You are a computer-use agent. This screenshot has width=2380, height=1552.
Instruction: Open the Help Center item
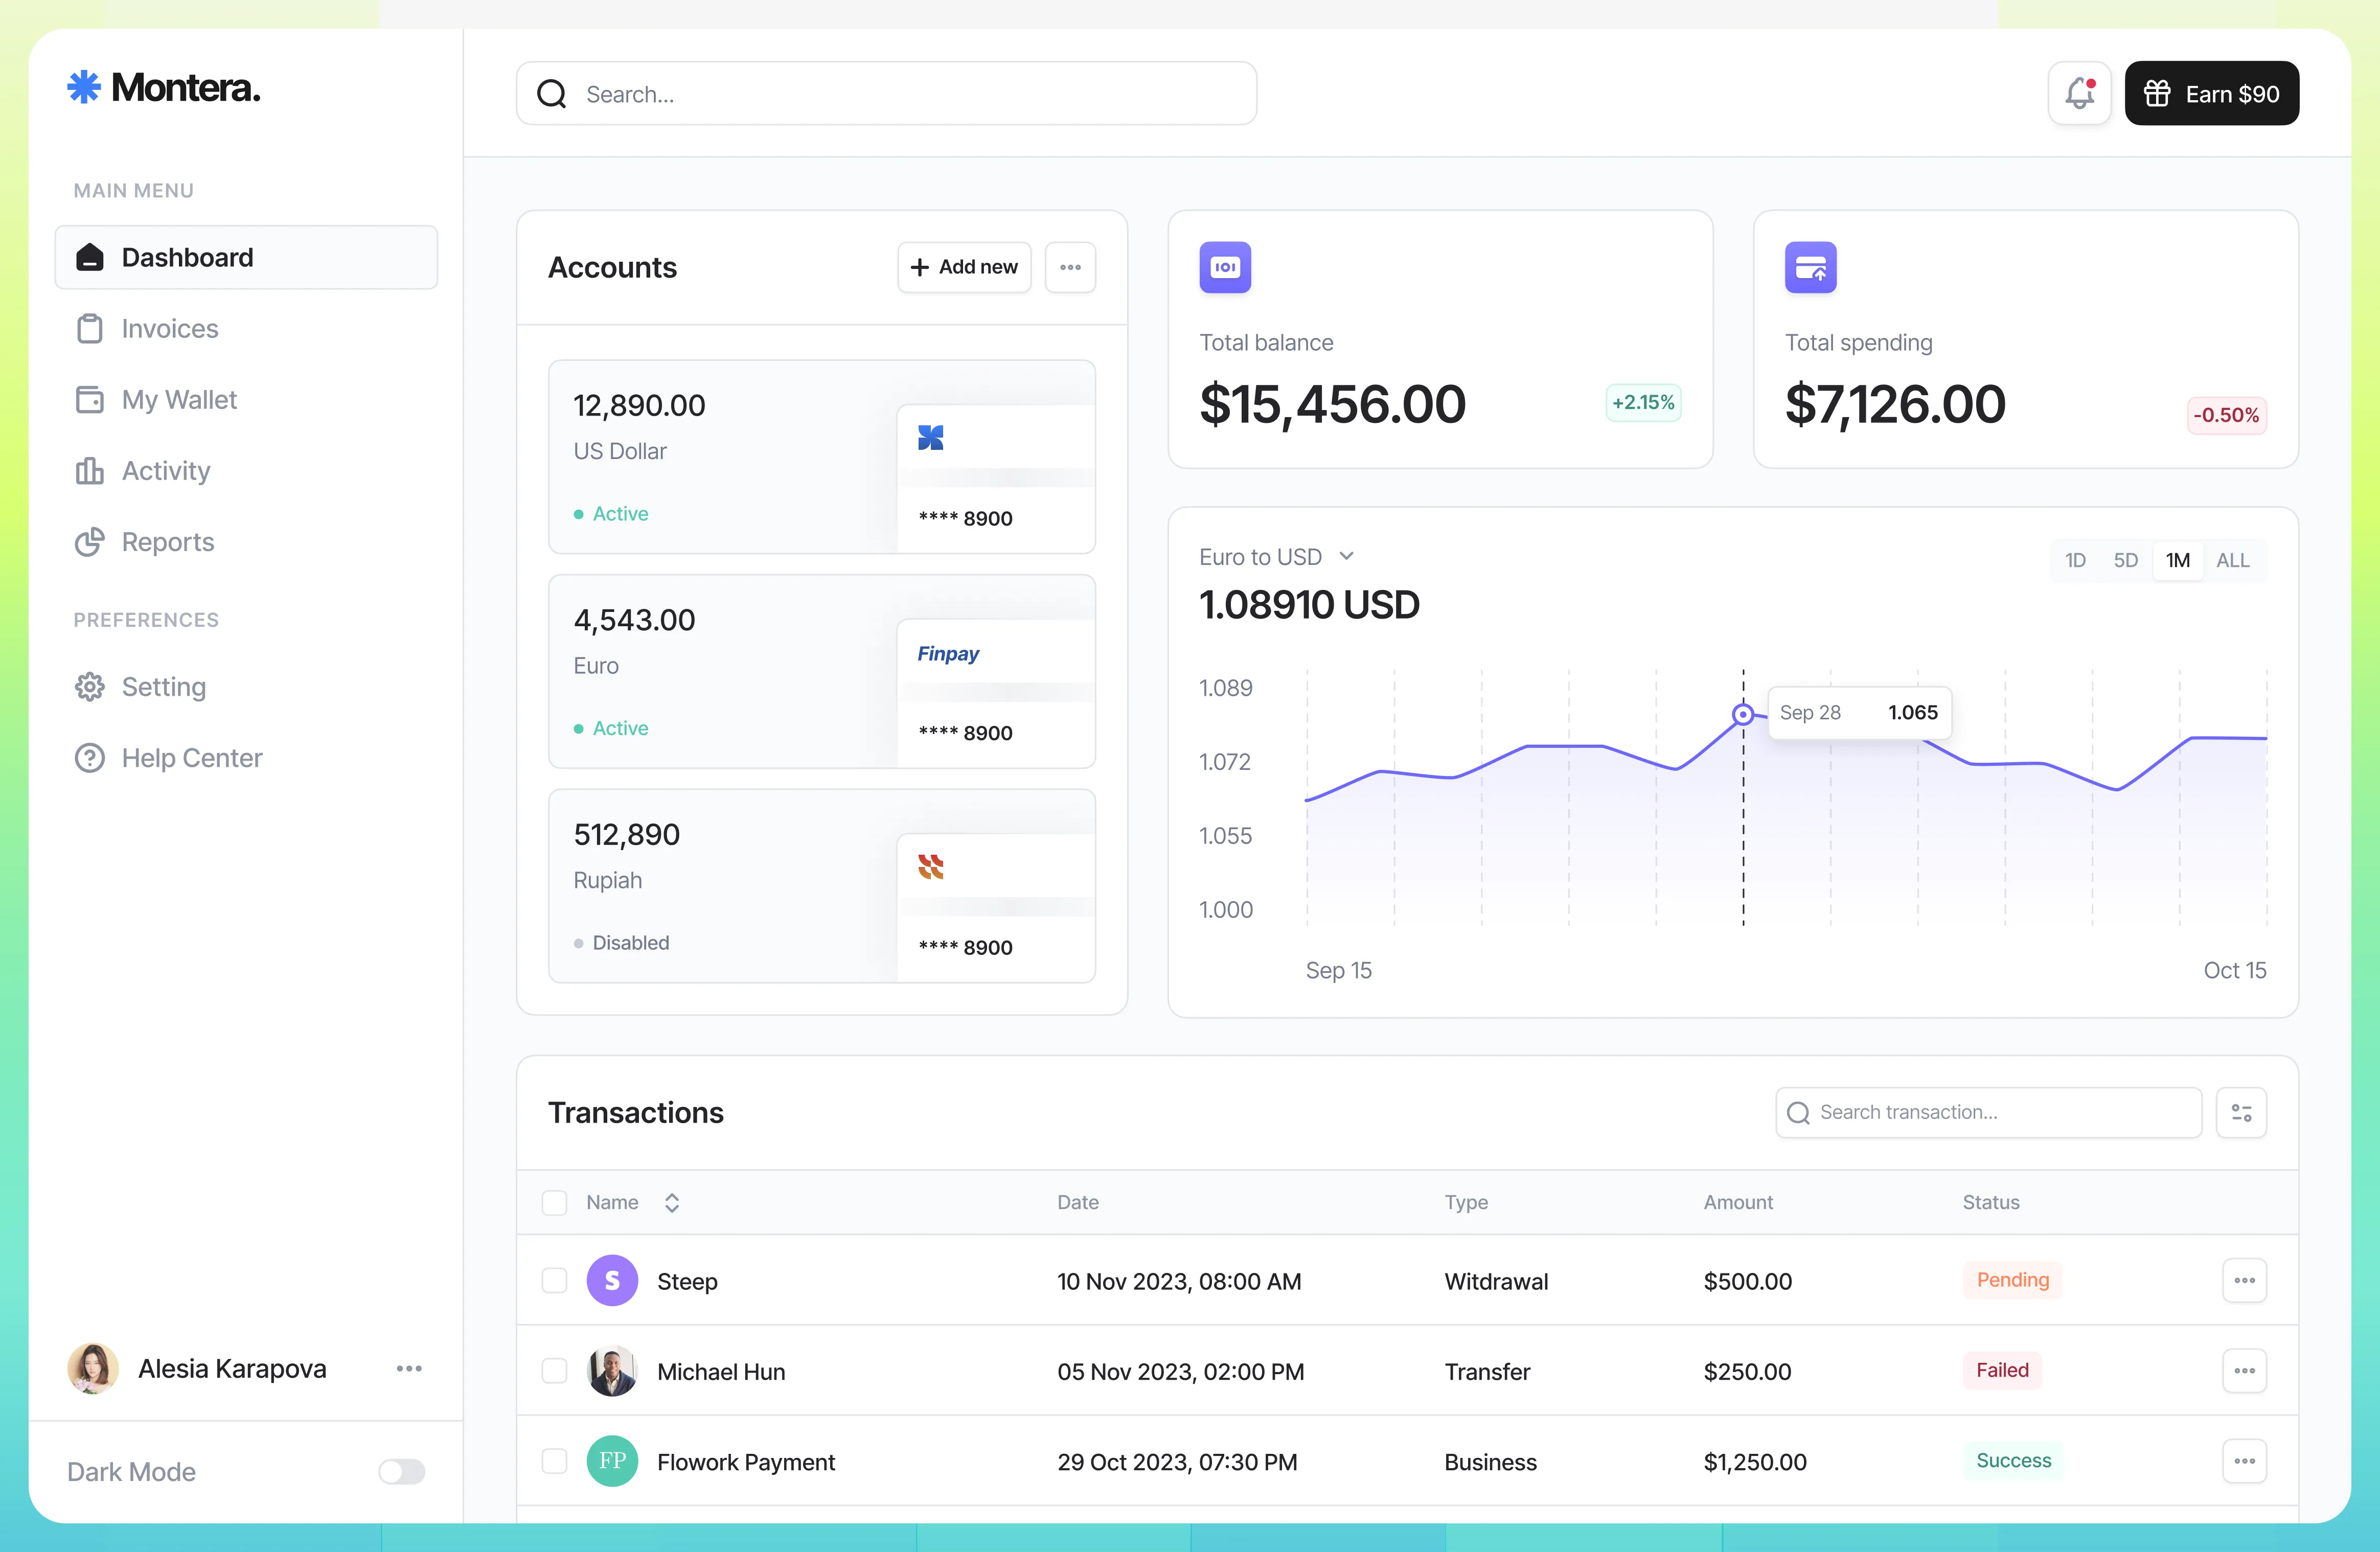tap(246, 757)
